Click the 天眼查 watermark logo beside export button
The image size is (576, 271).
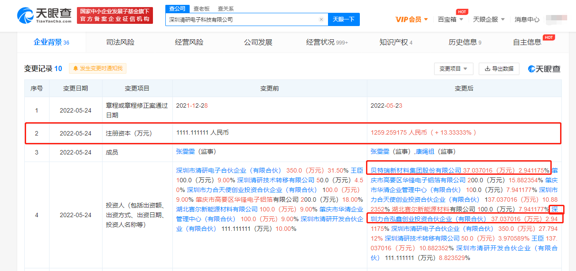pos(543,69)
